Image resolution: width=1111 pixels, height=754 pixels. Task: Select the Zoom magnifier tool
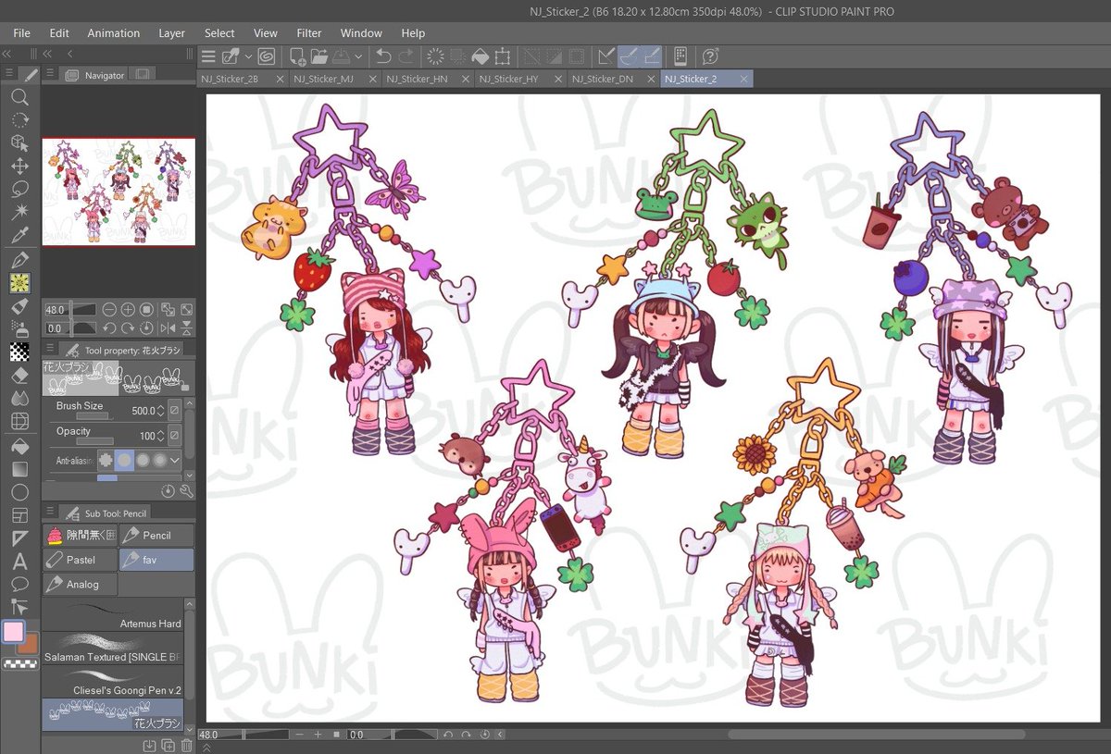coord(19,97)
